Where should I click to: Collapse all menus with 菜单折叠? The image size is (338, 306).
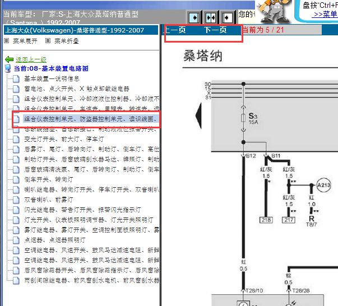point(66,41)
